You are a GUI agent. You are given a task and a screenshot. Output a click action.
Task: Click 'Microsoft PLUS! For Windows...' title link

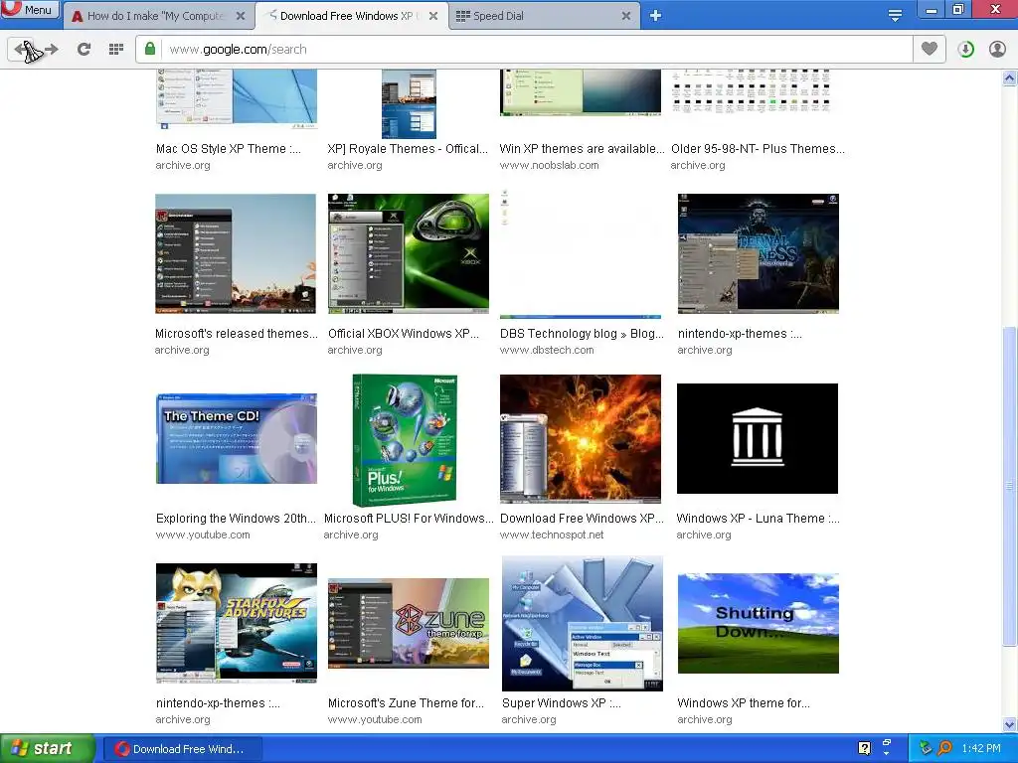(409, 519)
